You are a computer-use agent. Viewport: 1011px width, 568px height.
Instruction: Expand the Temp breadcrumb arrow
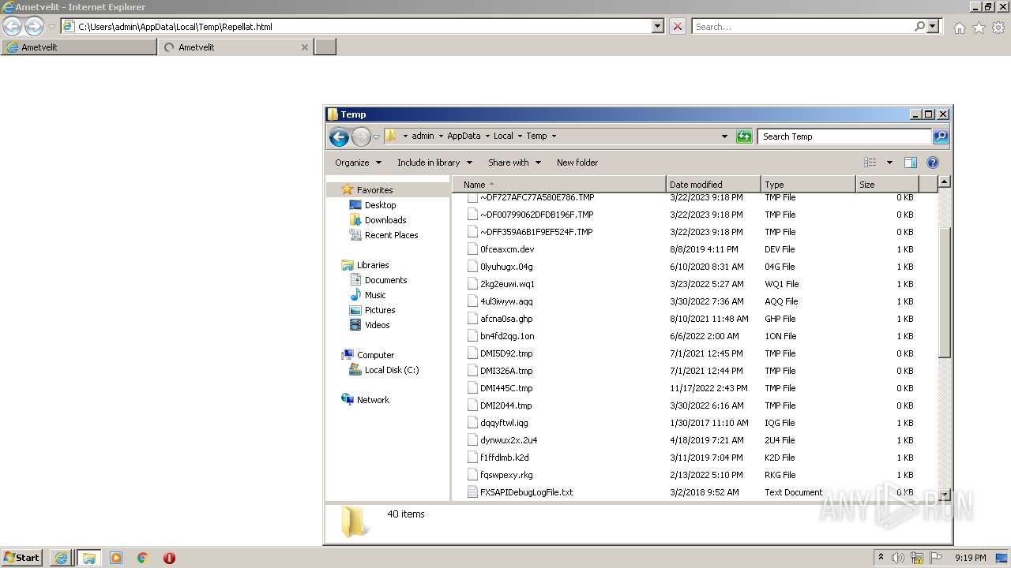554,136
